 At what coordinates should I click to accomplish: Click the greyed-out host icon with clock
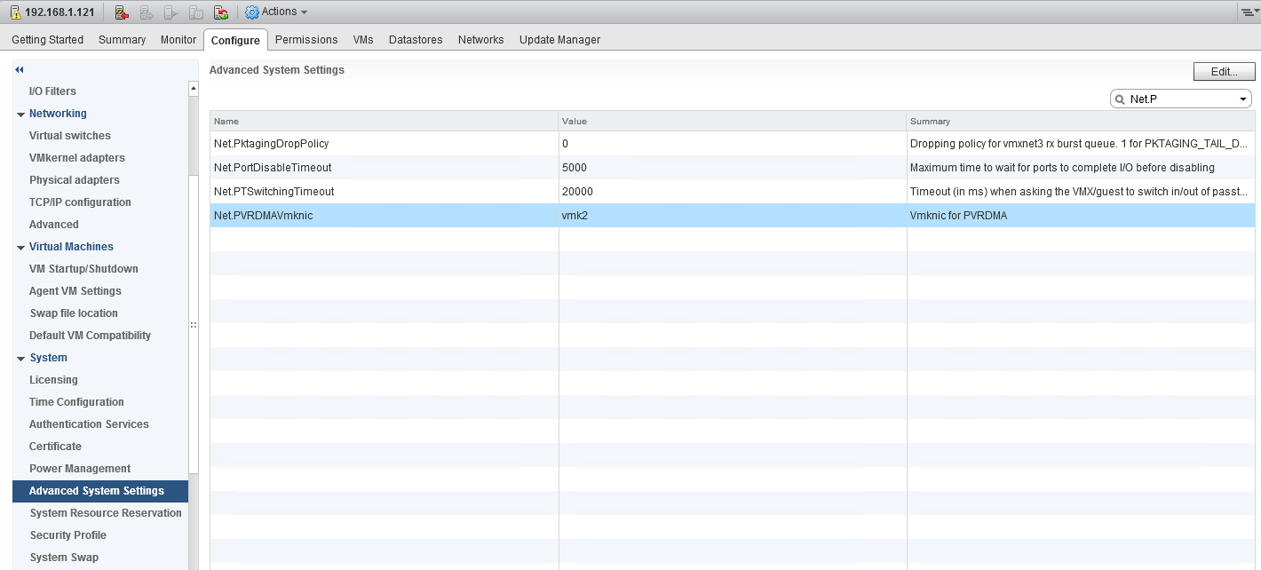[x=197, y=12]
